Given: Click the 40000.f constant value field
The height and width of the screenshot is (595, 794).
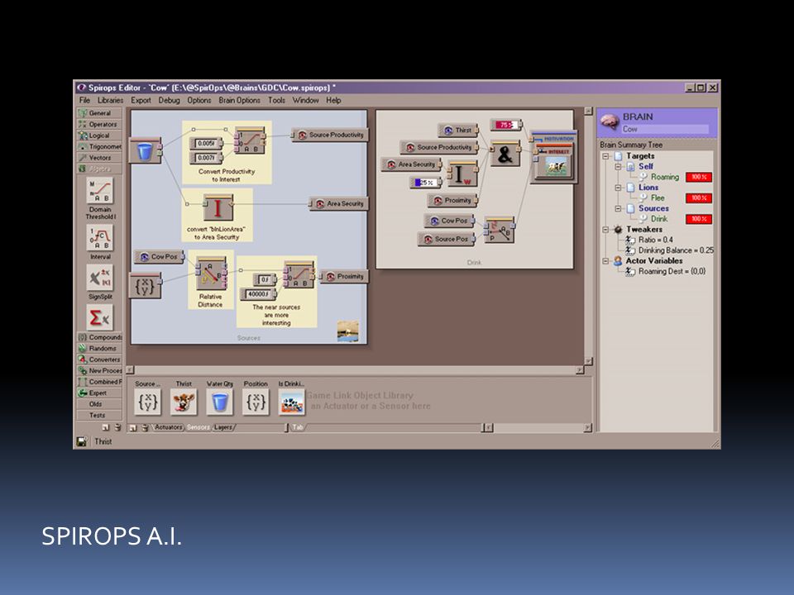Looking at the screenshot, I should coord(259,294).
